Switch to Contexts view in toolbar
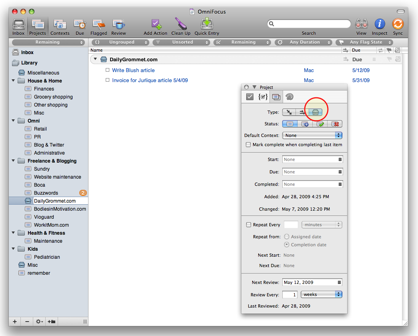The height and width of the screenshot is (336, 418). pyautogui.click(x=60, y=27)
